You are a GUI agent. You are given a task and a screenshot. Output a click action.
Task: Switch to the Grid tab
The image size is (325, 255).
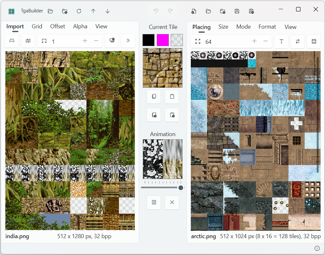(37, 26)
